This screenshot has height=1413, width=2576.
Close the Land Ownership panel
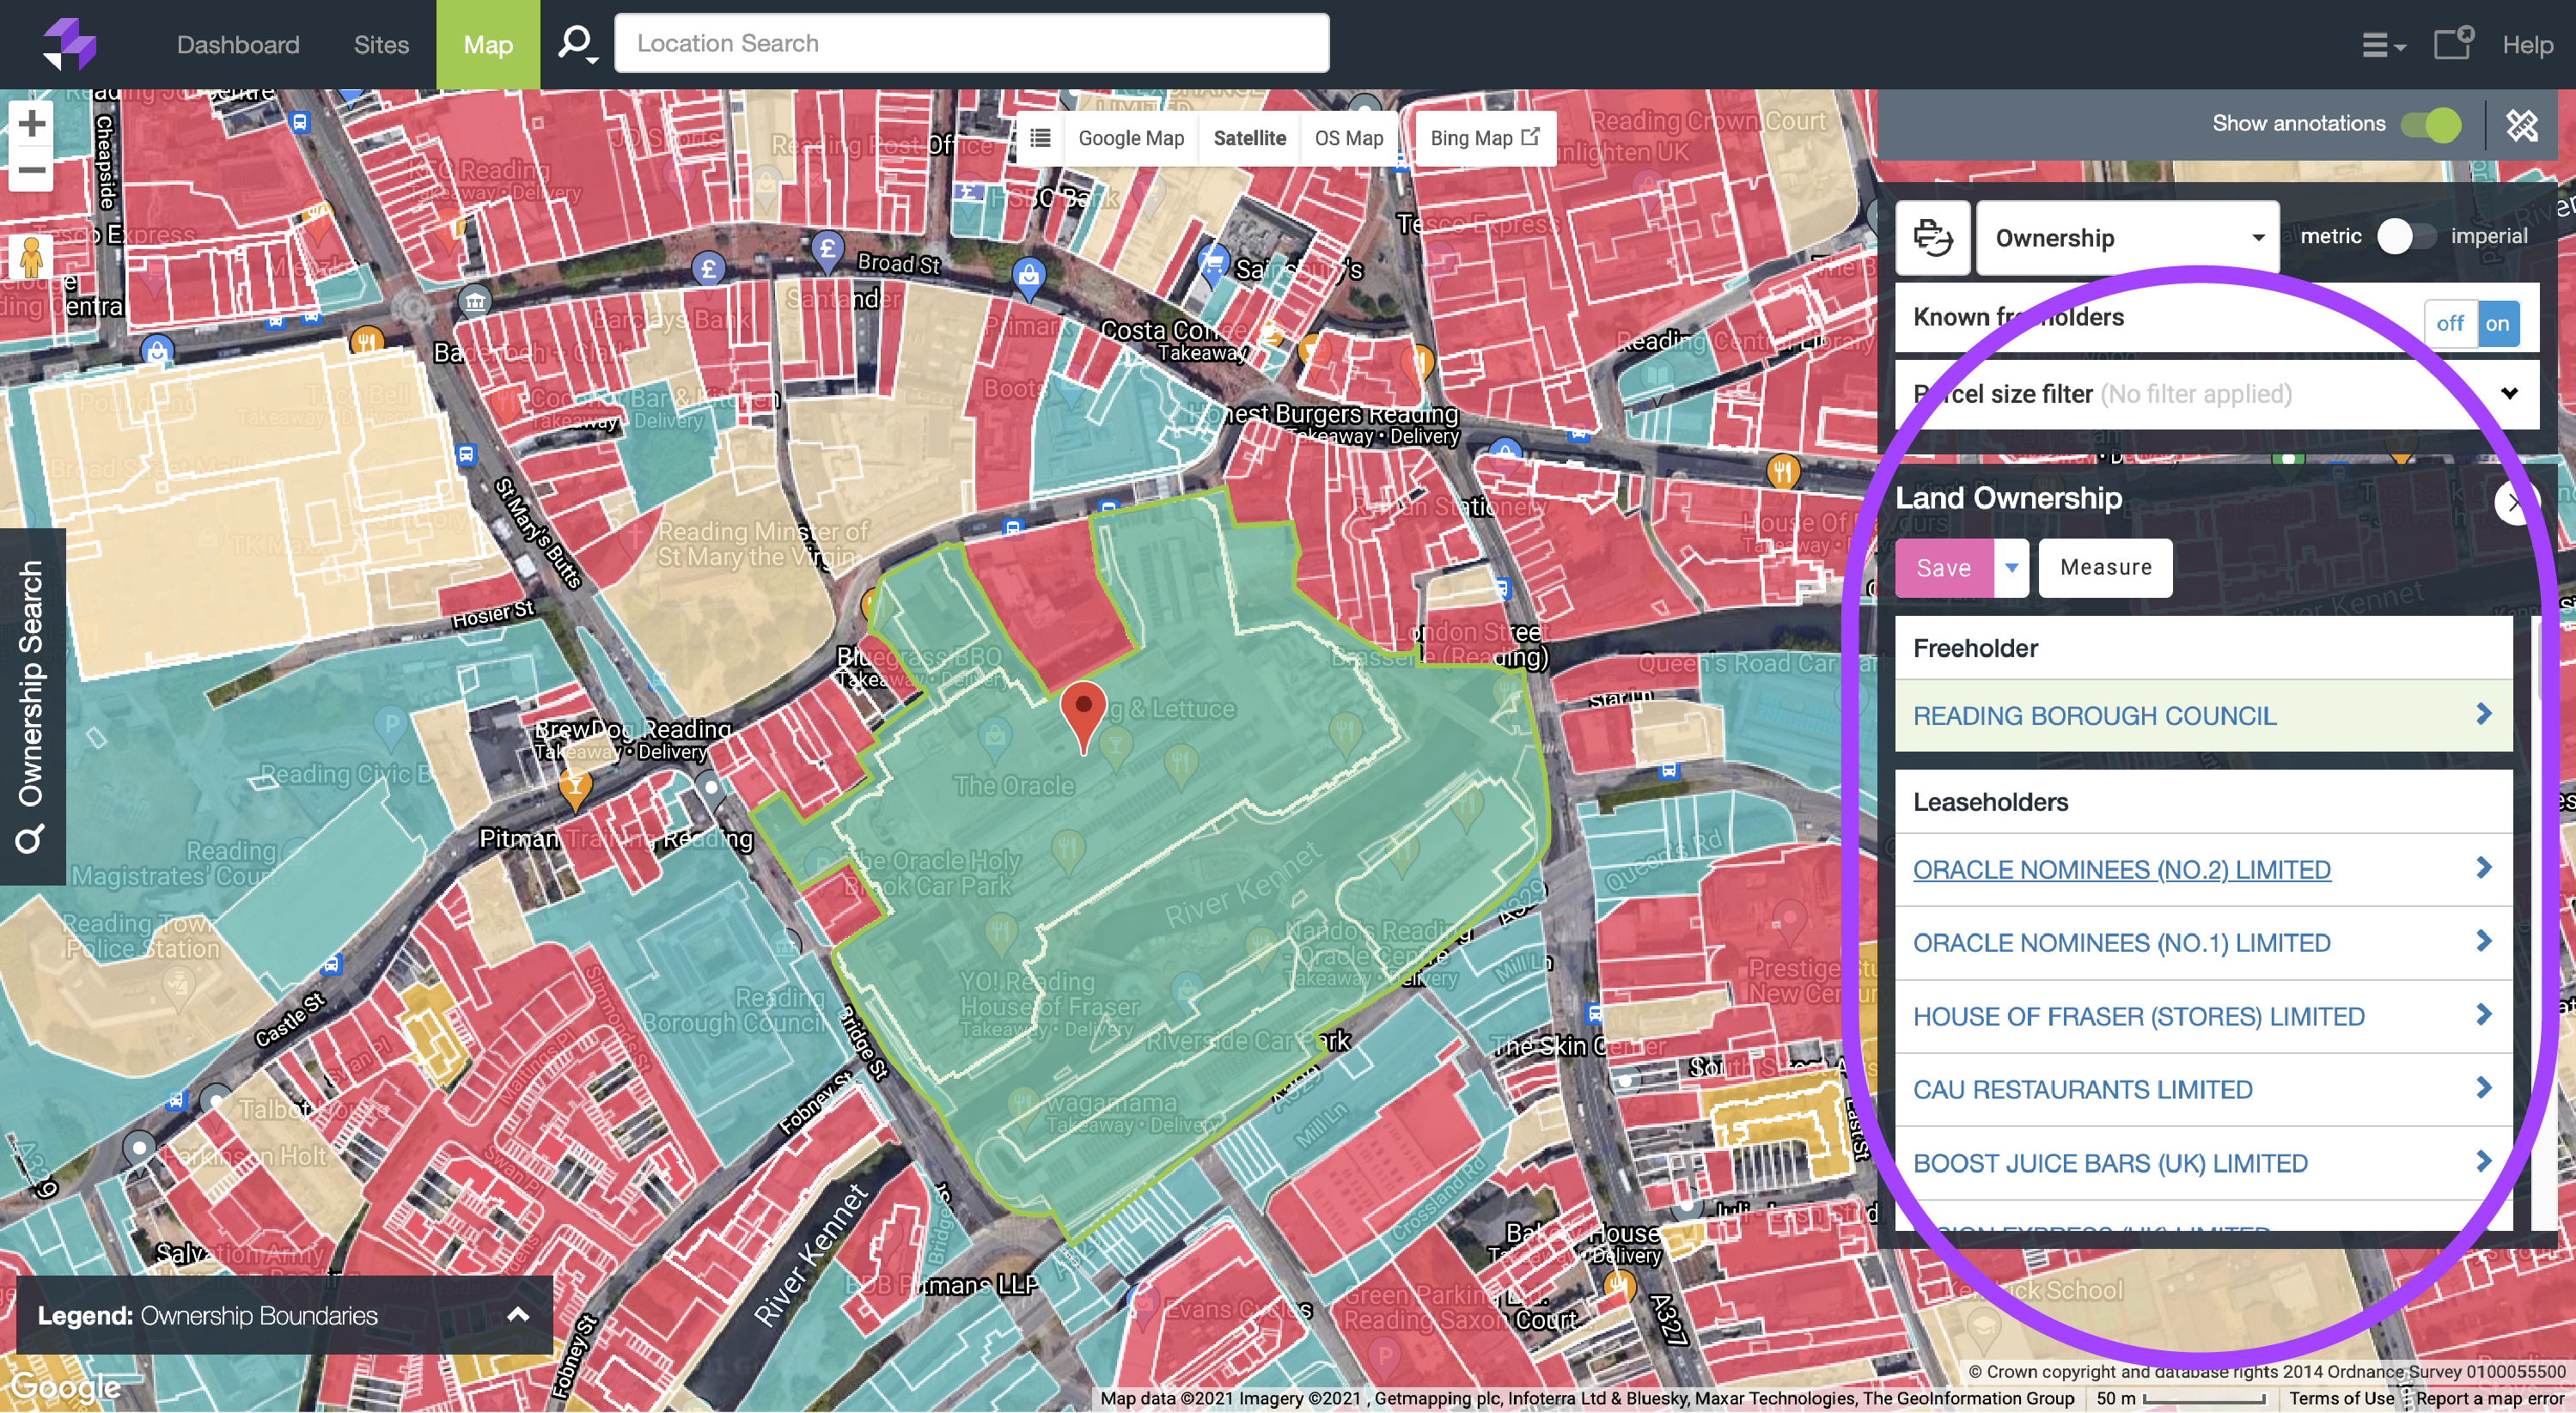[2514, 502]
